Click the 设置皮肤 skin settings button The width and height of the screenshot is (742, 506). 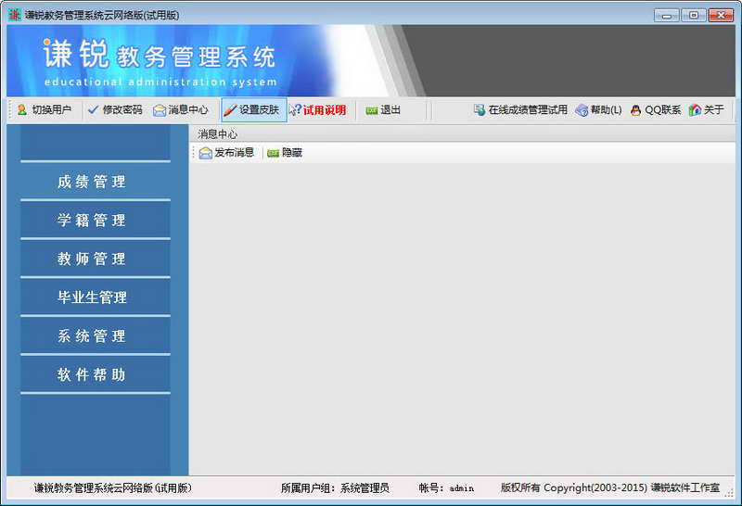click(x=253, y=110)
